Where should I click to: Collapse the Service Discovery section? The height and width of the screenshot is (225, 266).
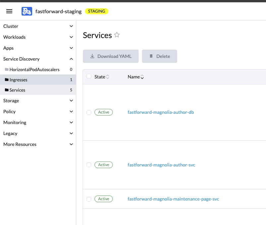click(x=71, y=59)
